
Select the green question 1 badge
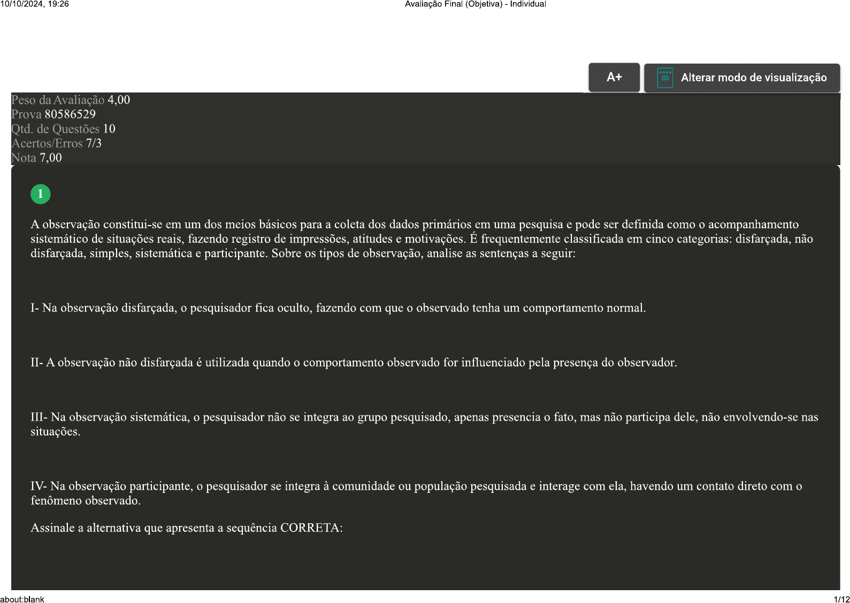(40, 194)
